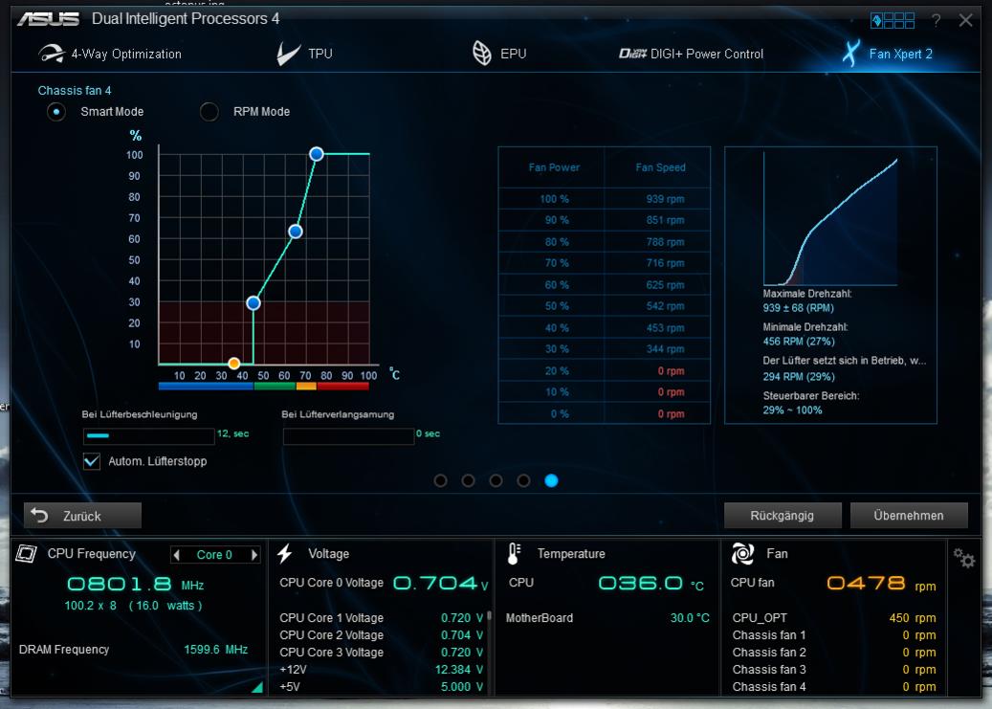The width and height of the screenshot is (992, 709).
Task: Click the 30% fan curve control point
Action: [254, 303]
